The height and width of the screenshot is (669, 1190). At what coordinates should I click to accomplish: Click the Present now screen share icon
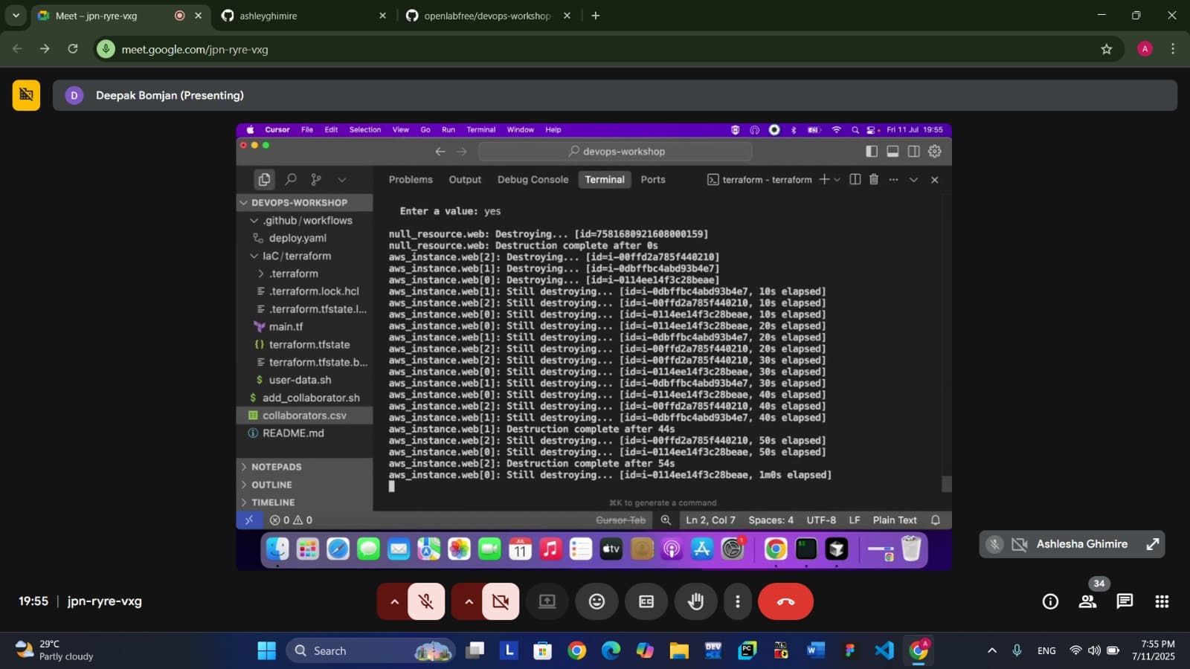coord(547,601)
